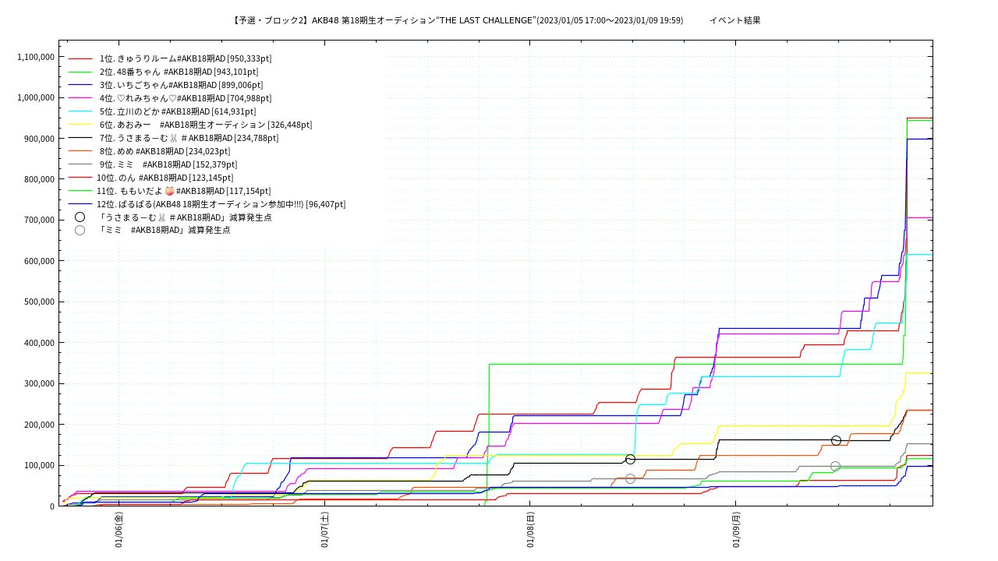Click the イベント結果 label in title
The height and width of the screenshot is (561, 998).
735,20
